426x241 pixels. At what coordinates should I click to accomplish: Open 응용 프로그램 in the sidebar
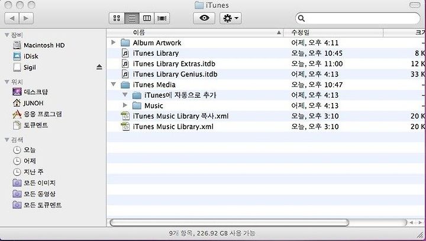click(37, 114)
